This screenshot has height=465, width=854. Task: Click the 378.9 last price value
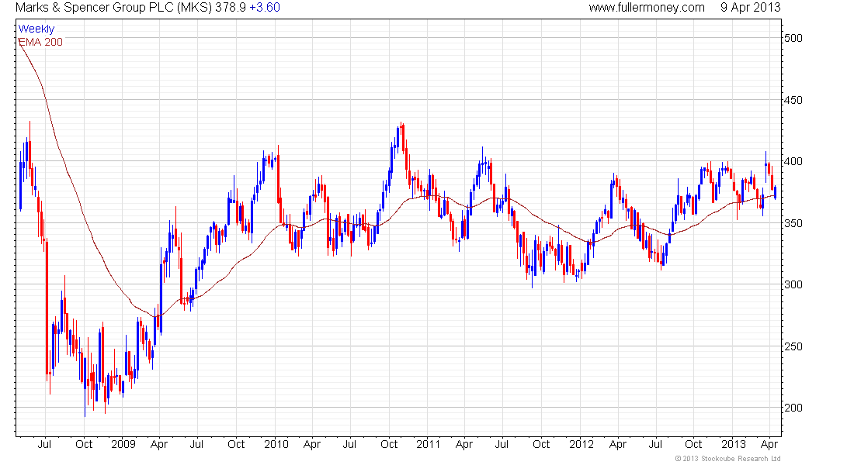231,8
